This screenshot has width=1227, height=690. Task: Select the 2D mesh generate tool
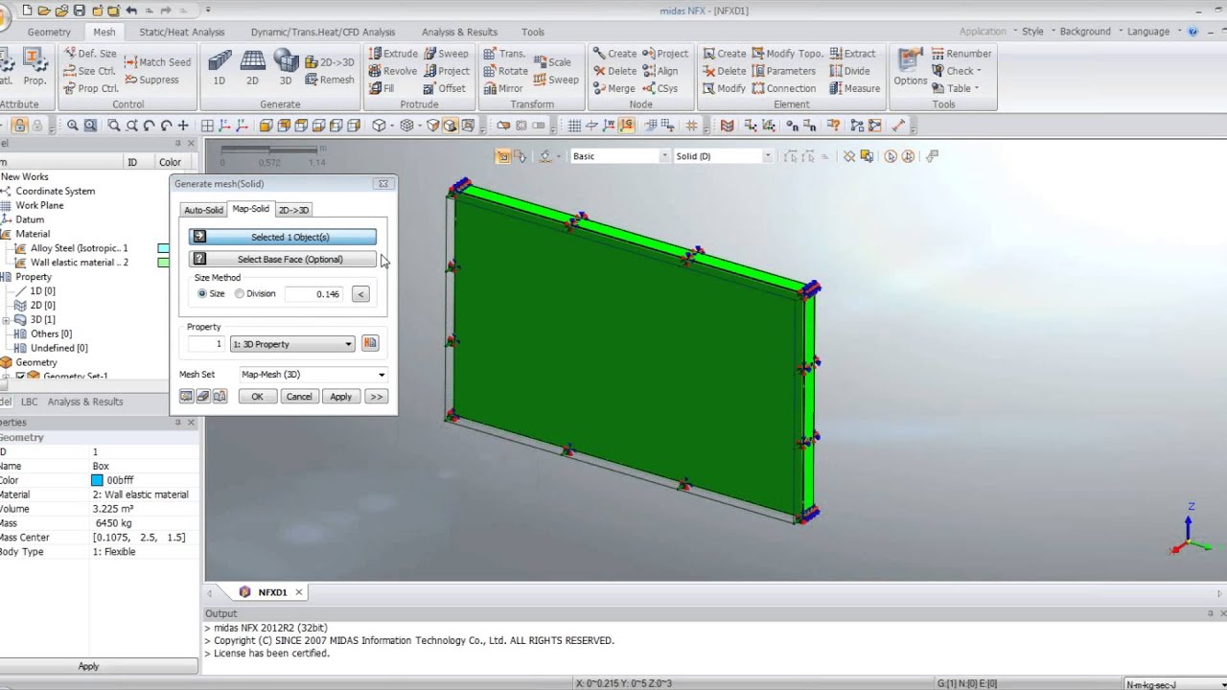click(x=252, y=67)
